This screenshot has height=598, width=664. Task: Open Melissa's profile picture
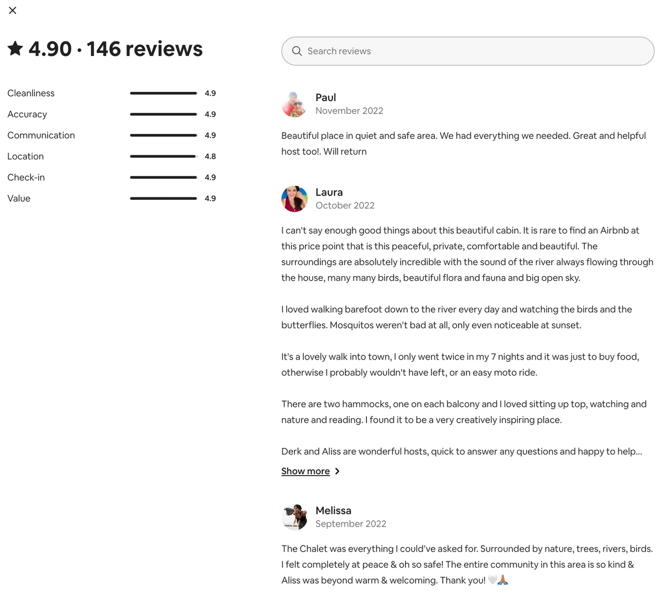(294, 517)
